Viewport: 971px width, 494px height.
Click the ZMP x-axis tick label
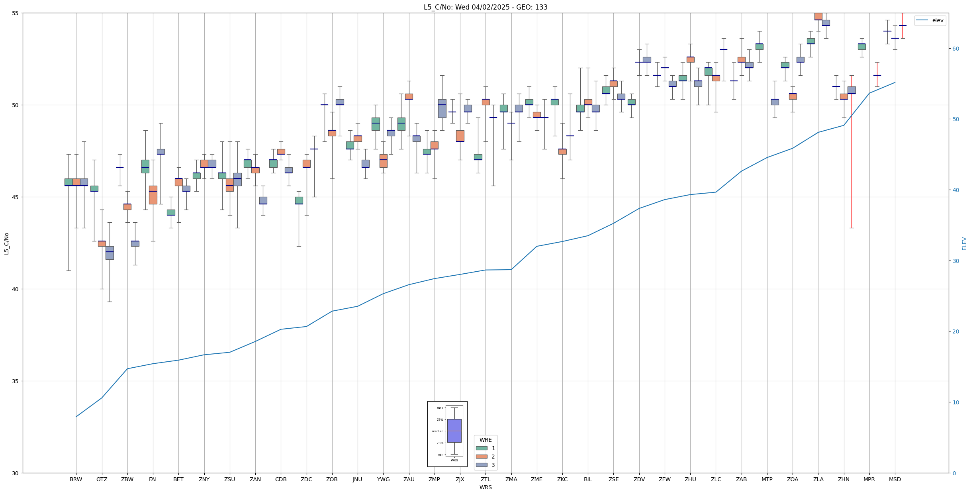coord(434,480)
